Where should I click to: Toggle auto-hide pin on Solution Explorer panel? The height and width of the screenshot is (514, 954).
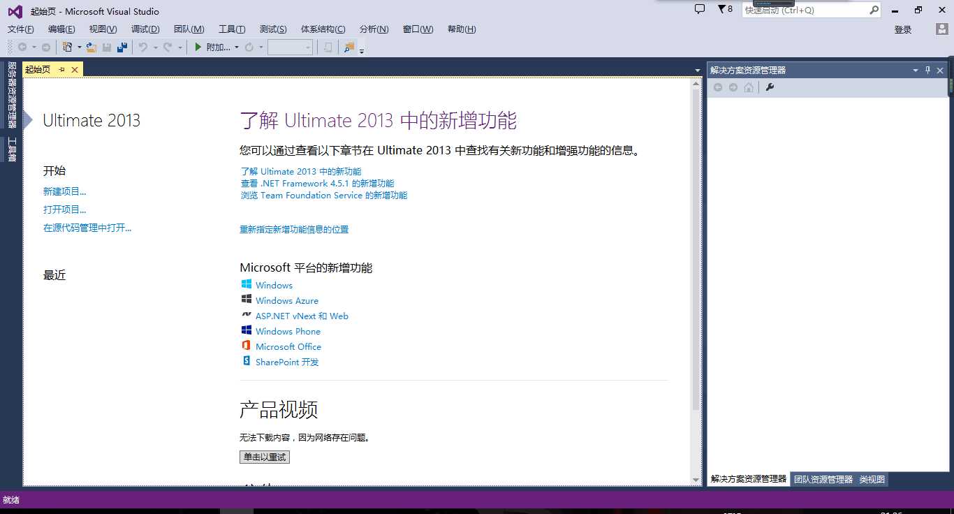tap(928, 70)
